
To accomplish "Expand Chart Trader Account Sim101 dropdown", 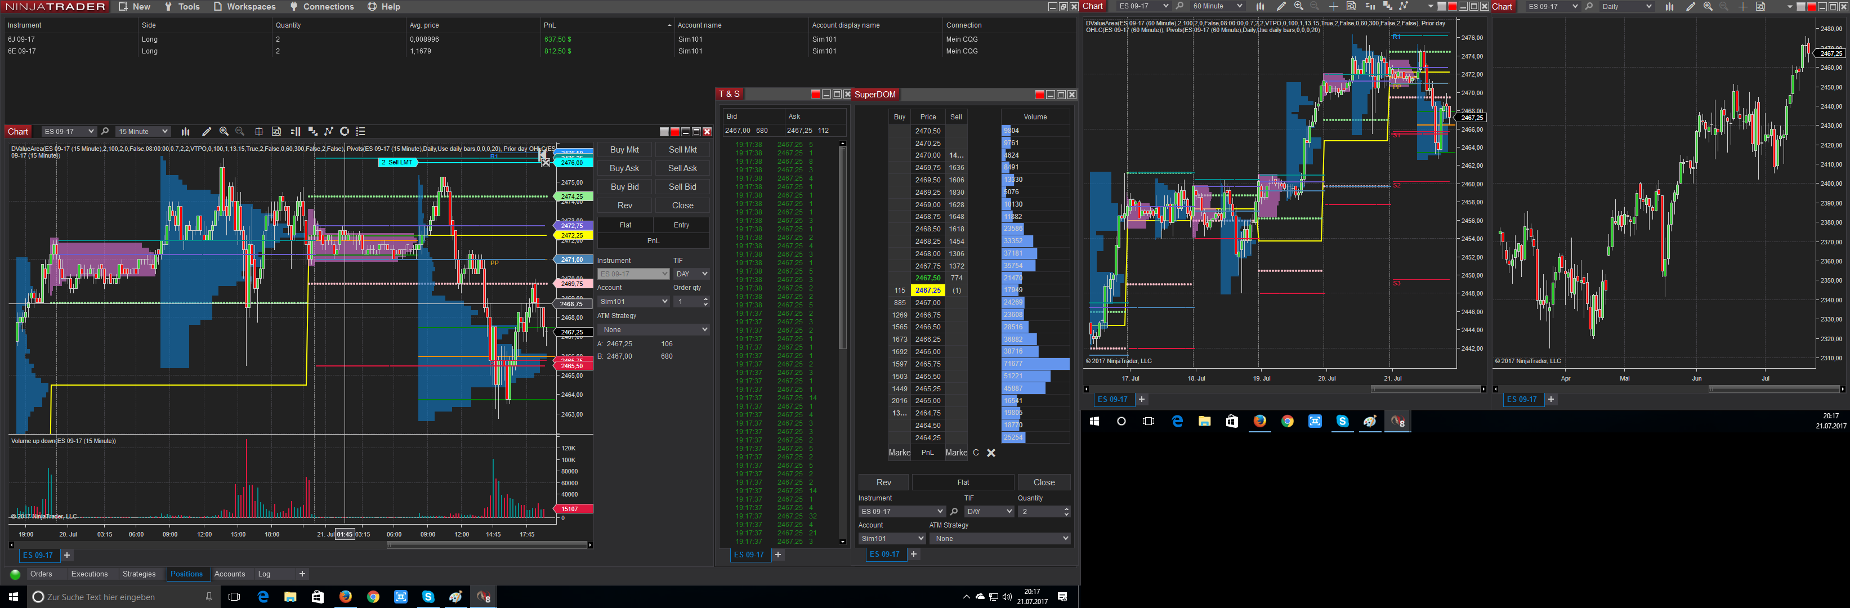I will click(x=633, y=302).
